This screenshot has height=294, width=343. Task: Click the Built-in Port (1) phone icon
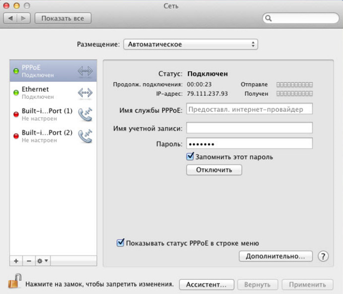pyautogui.click(x=85, y=114)
